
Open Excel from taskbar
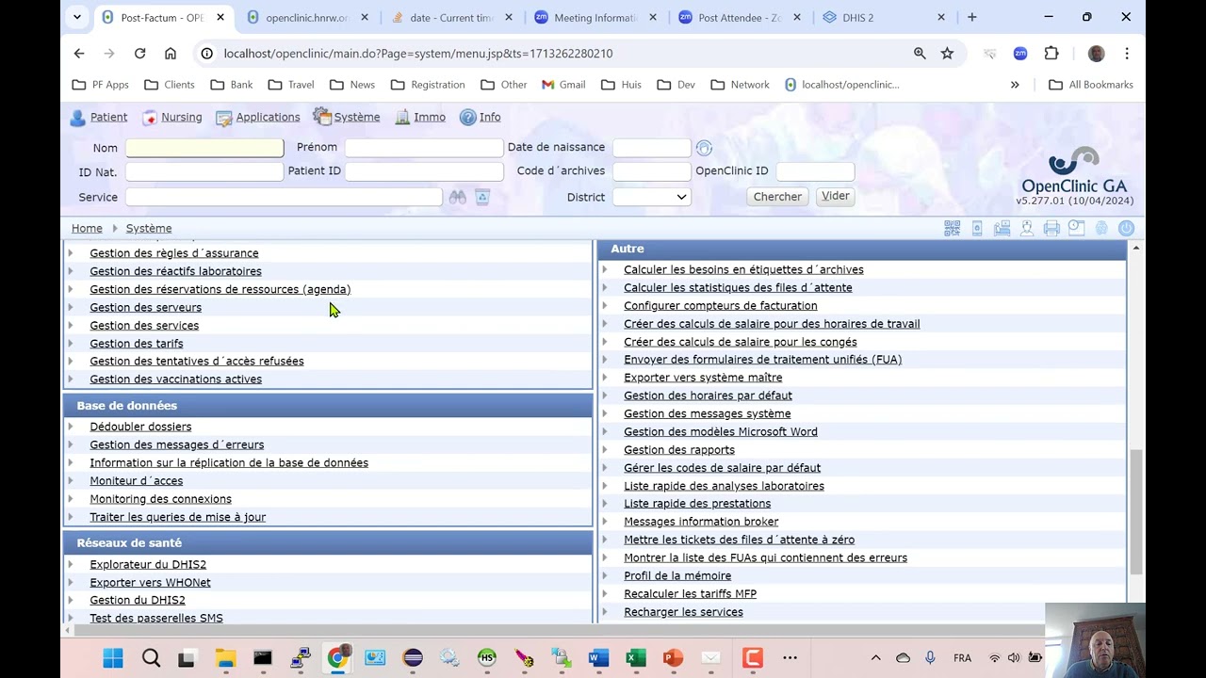click(636, 657)
